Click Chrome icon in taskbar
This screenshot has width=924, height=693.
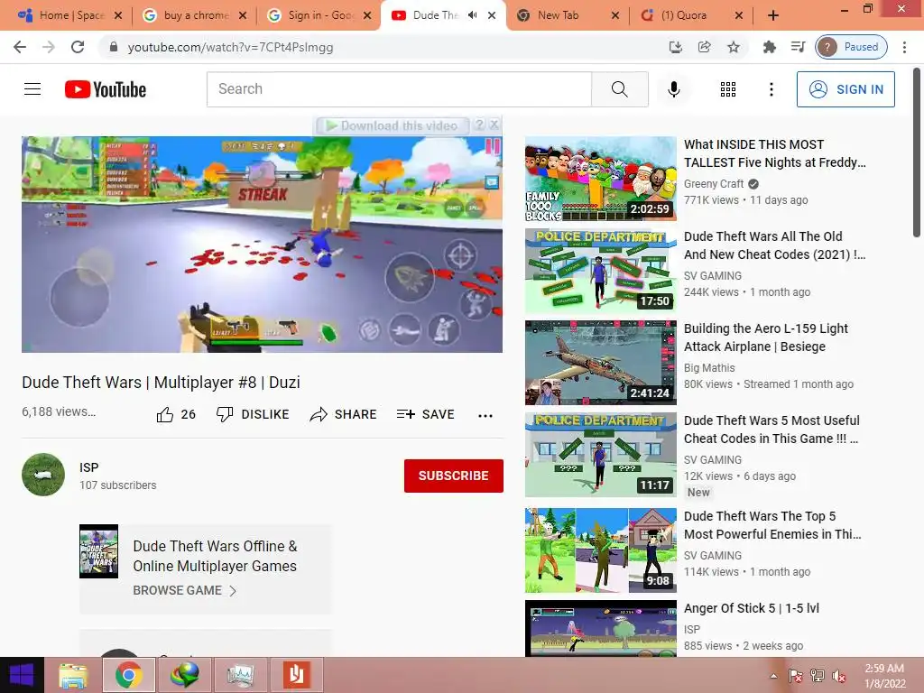click(x=128, y=675)
